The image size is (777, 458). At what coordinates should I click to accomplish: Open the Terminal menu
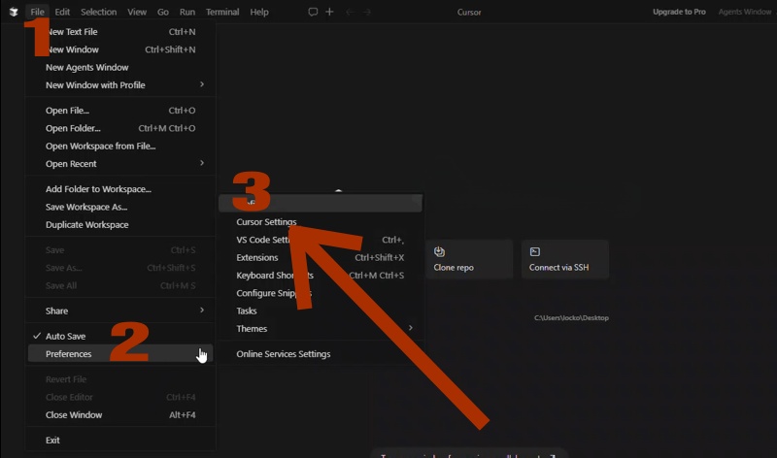click(x=222, y=12)
